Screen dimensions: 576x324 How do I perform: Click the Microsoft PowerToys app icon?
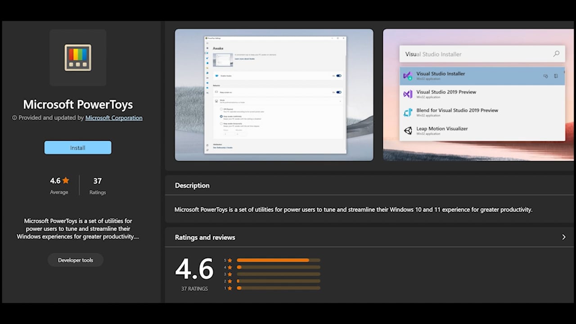(x=78, y=58)
